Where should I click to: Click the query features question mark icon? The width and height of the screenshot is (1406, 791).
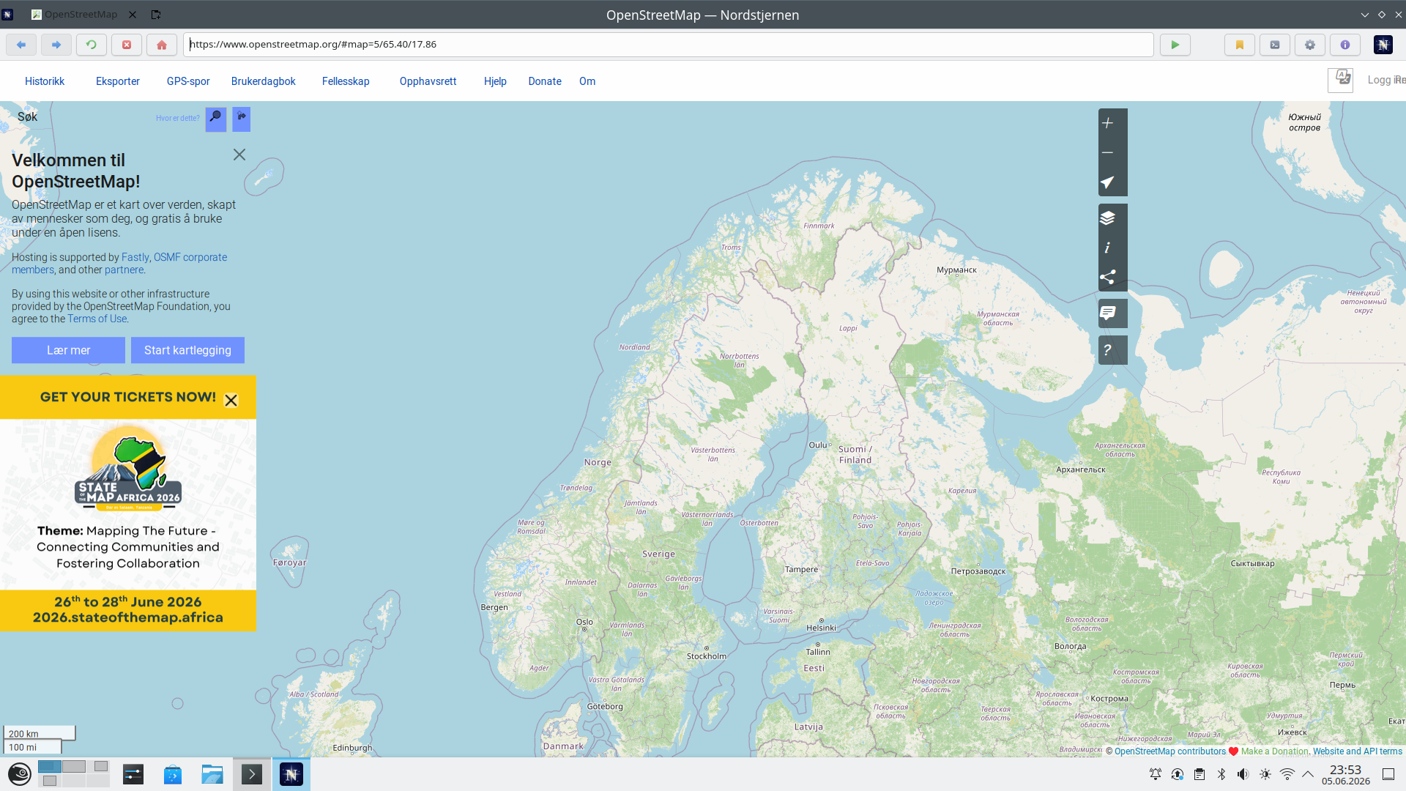coord(1112,350)
